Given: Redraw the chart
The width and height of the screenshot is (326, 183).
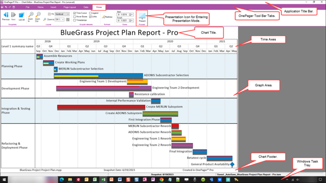Looking at the screenshot, I should [x=107, y=17].
